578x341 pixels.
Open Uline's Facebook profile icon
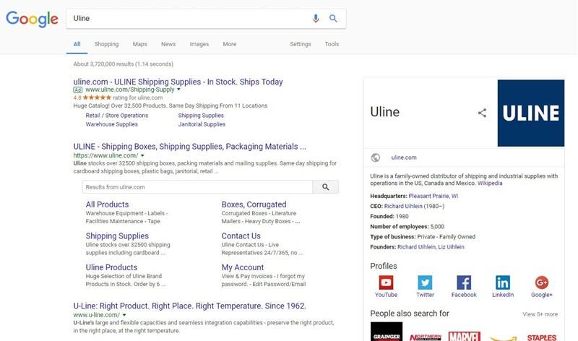[464, 282]
